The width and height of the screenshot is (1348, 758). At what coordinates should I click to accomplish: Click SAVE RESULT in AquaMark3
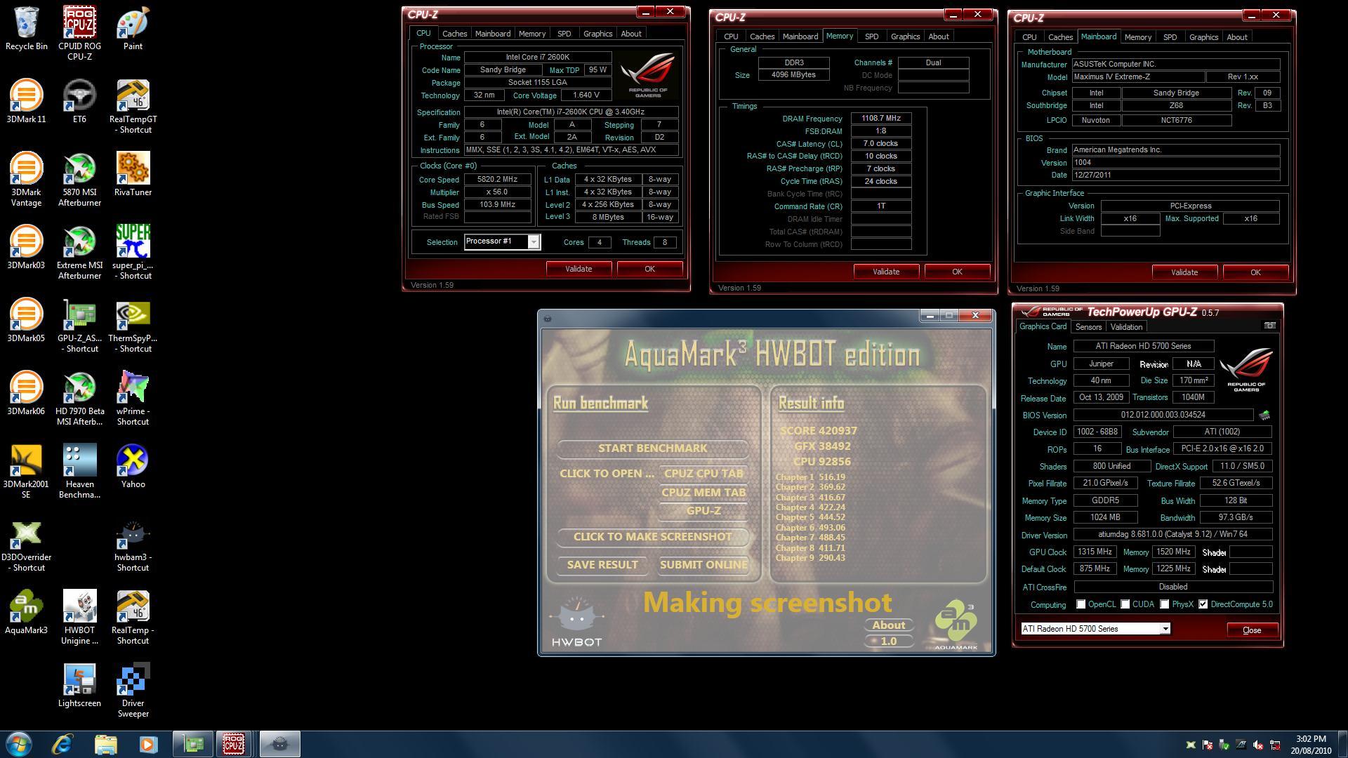(x=602, y=565)
